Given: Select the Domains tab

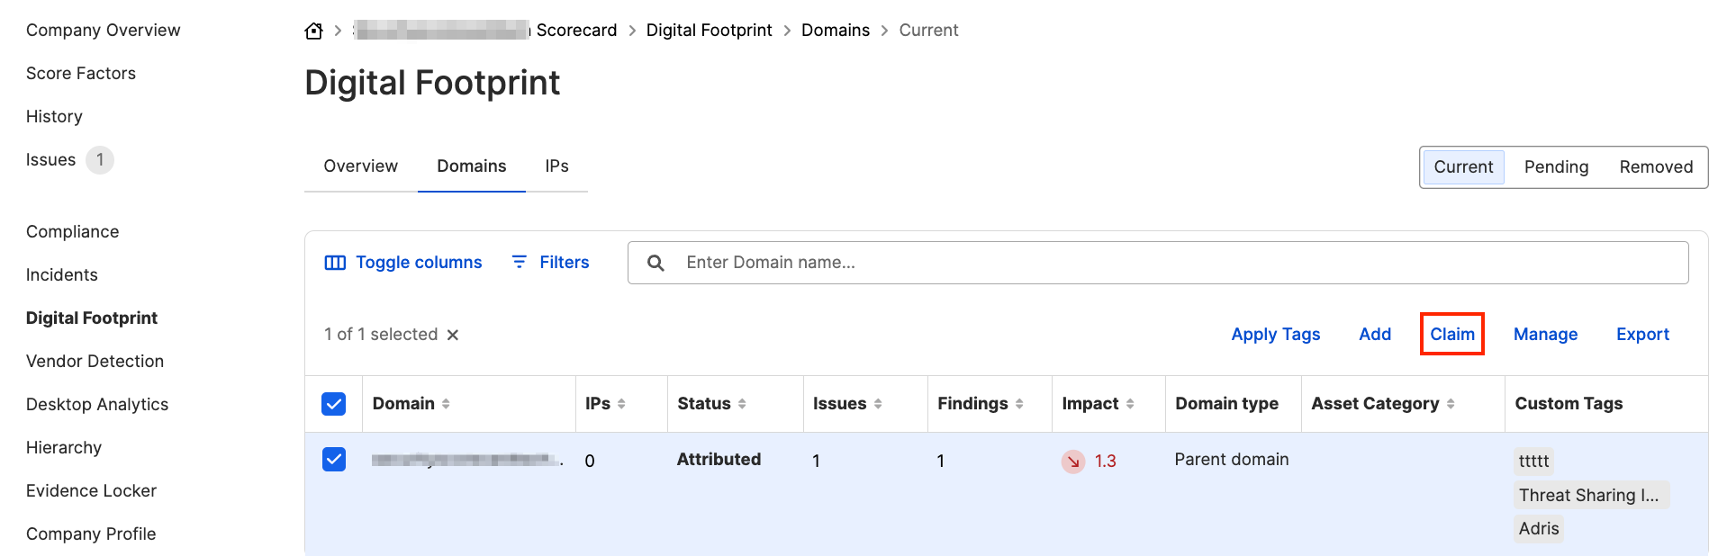Looking at the screenshot, I should pyautogui.click(x=472, y=166).
